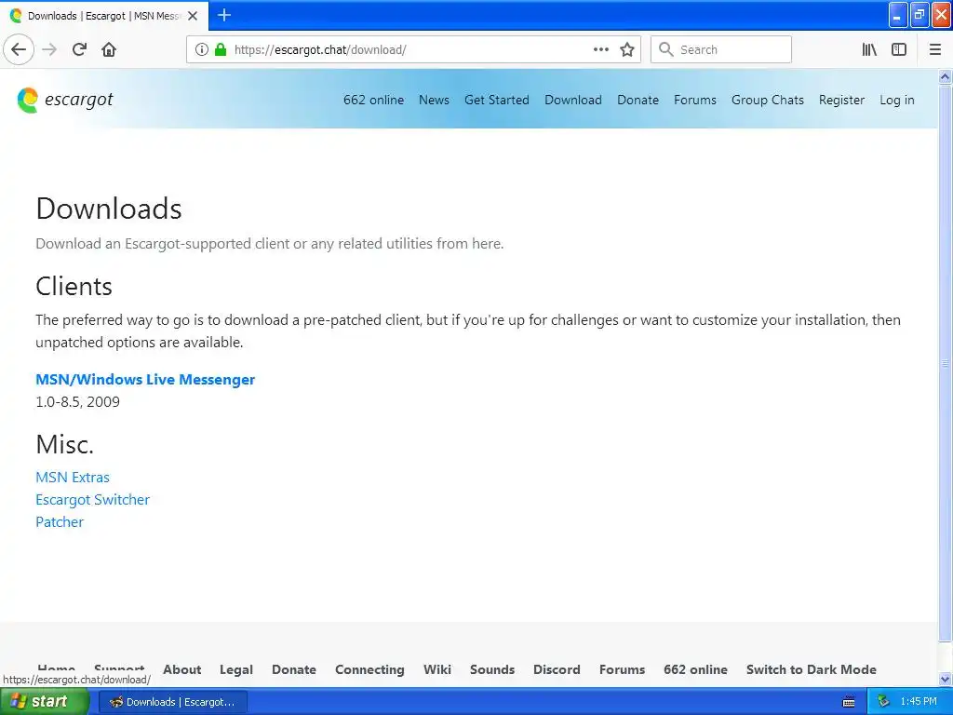Image resolution: width=953 pixels, height=715 pixels.
Task: Go to Get Started page
Action: pyautogui.click(x=497, y=100)
